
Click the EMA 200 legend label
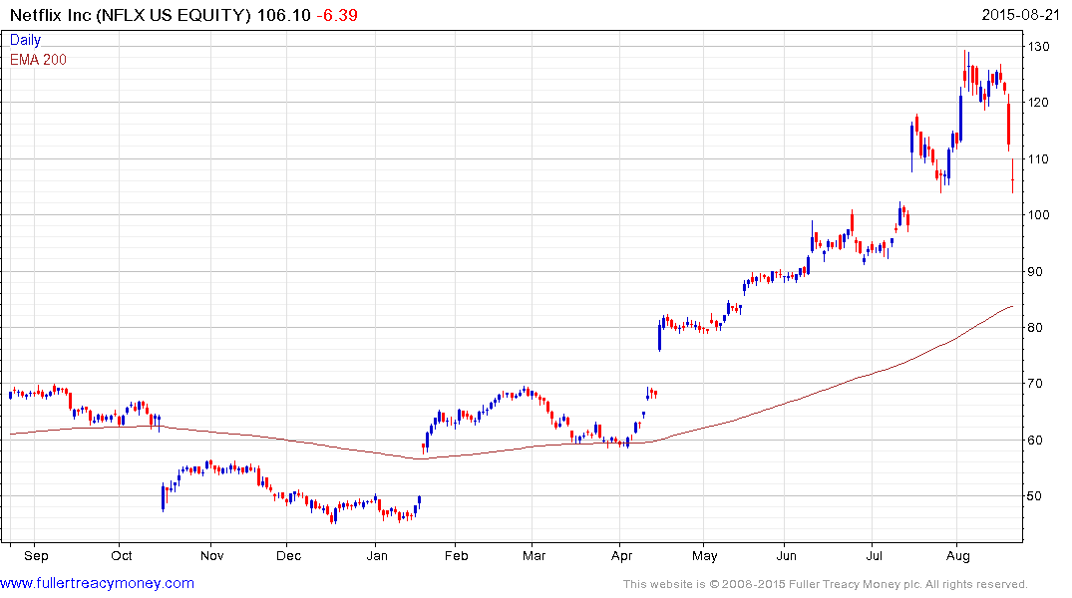click(x=38, y=60)
